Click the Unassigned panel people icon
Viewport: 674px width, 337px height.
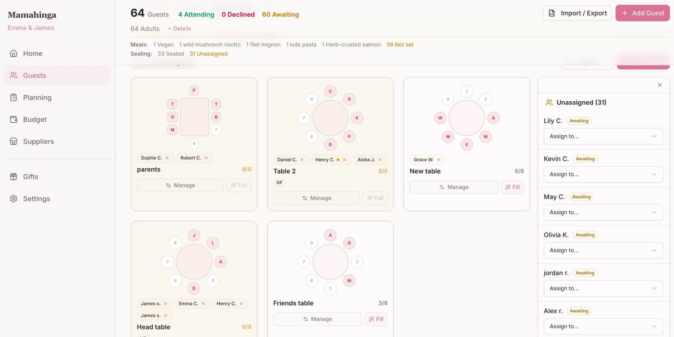point(549,102)
